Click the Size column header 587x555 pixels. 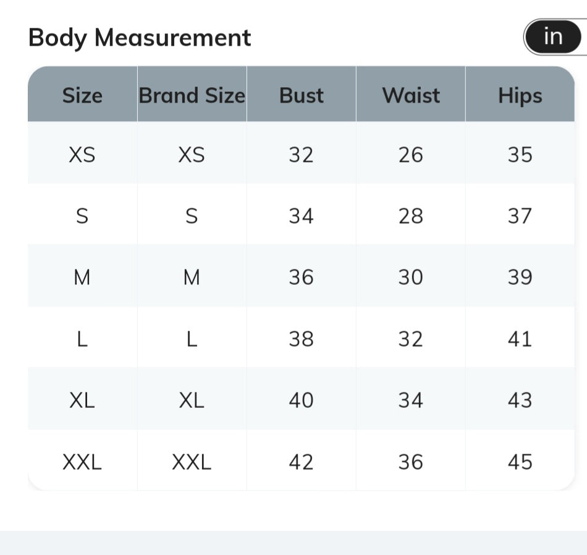coord(82,95)
